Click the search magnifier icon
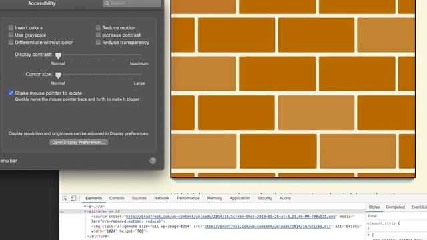427x240 pixels. 107,3
